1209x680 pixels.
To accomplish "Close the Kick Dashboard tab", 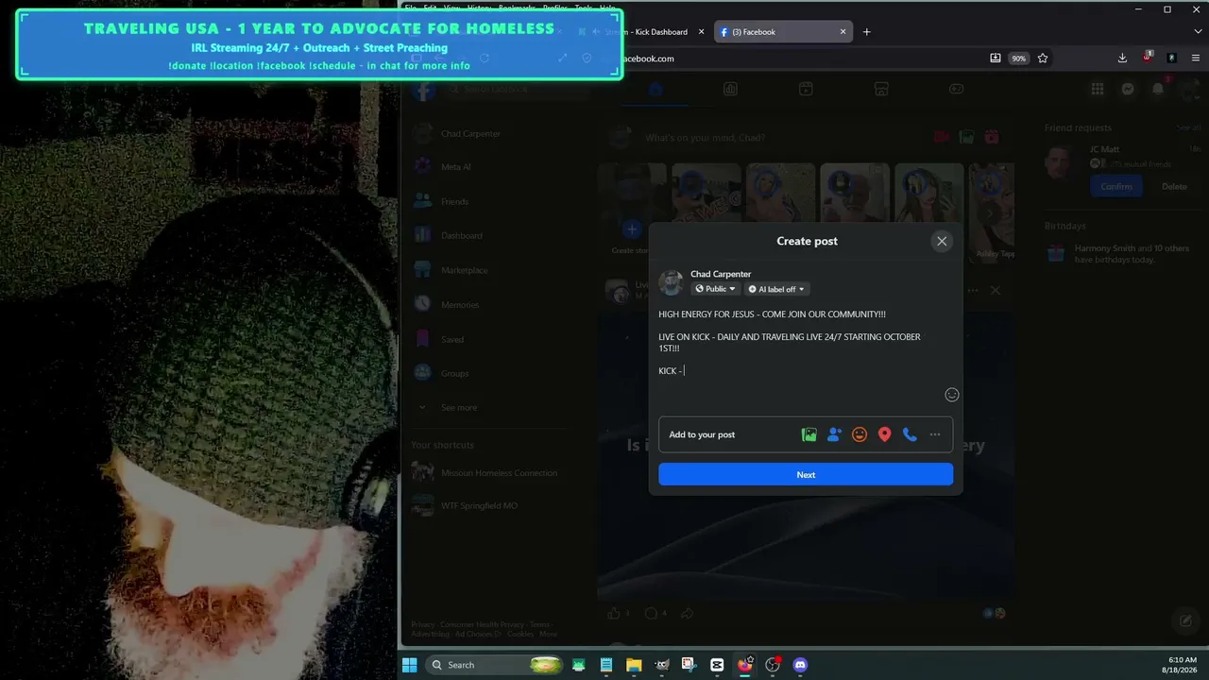I will pyautogui.click(x=702, y=32).
